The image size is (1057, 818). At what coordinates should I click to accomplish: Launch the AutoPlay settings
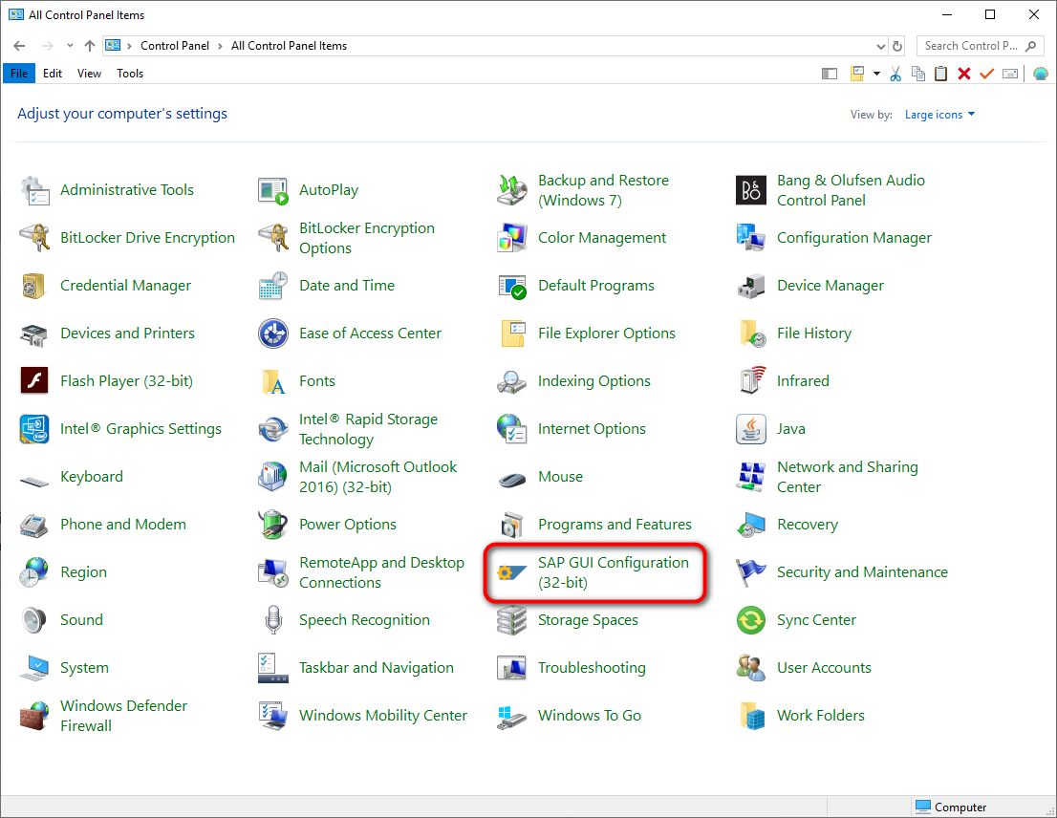(308, 190)
